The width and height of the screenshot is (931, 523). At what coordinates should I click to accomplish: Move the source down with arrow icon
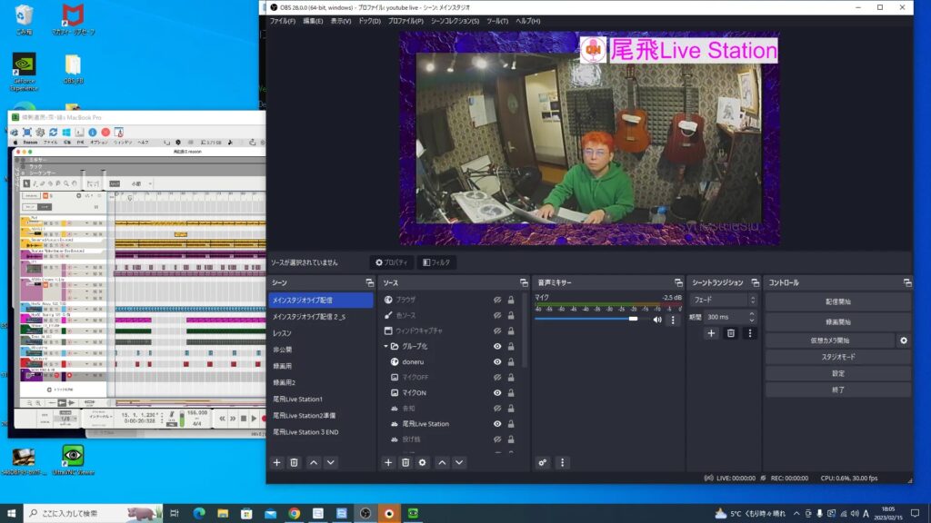pyautogui.click(x=459, y=462)
